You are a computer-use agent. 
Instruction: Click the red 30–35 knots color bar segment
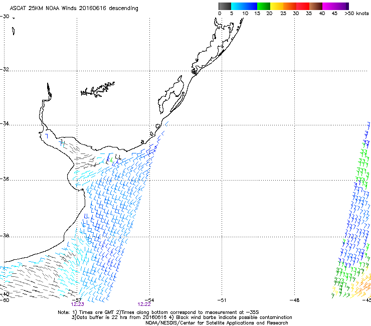(x=303, y=6)
